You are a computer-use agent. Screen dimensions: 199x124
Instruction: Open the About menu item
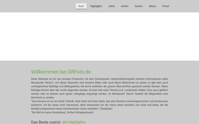tap(152, 6)
